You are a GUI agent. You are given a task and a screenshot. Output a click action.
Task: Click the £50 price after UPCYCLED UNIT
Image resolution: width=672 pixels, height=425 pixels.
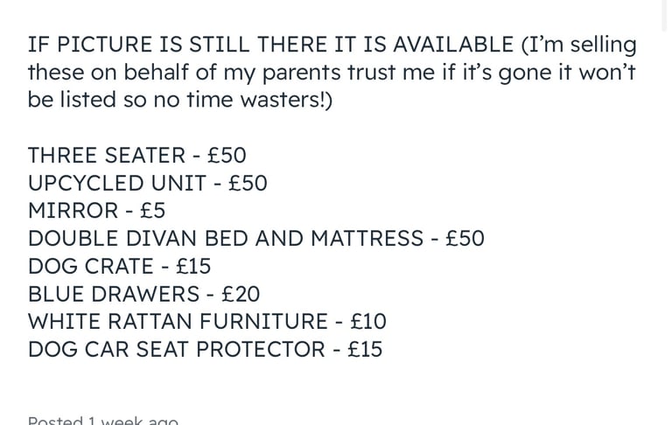[248, 183]
